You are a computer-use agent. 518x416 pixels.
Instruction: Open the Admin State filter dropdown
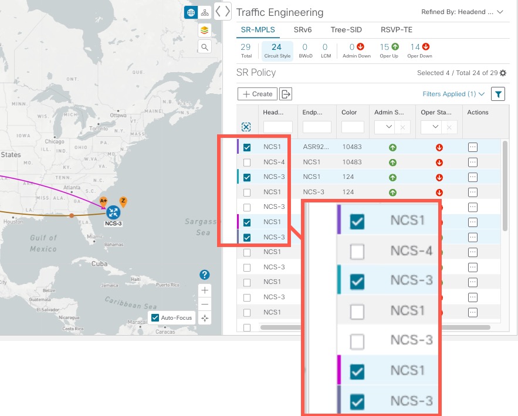387,127
